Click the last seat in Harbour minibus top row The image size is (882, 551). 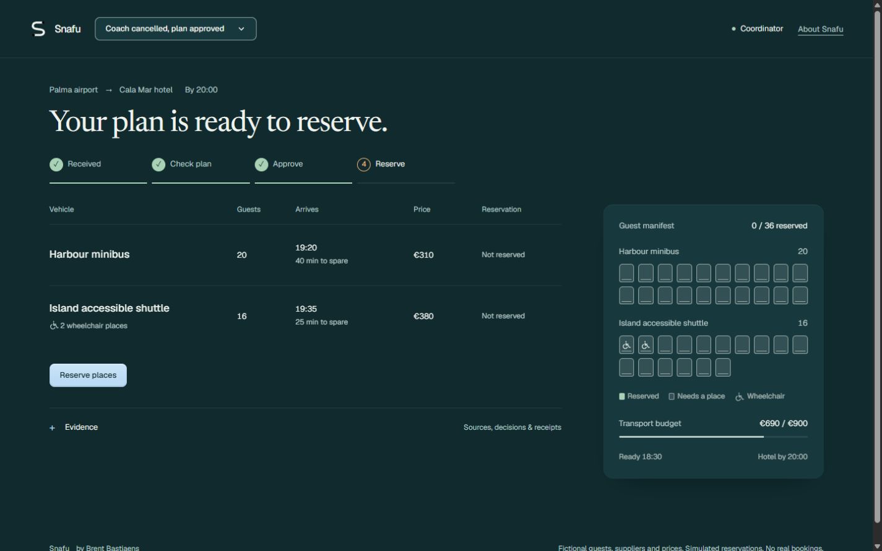click(800, 273)
